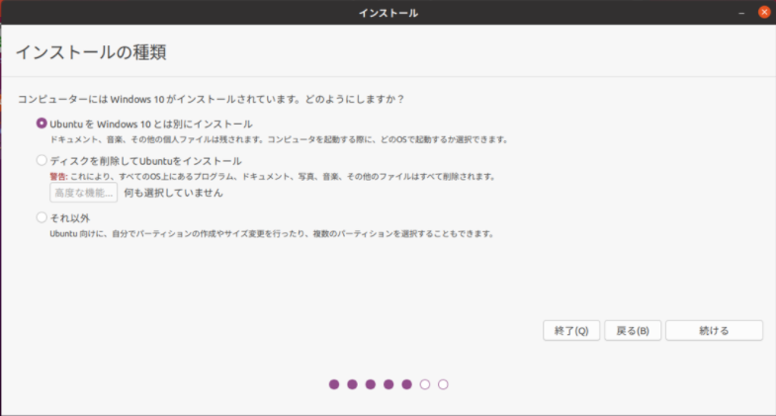Image resolution: width=776 pixels, height=416 pixels.
Task: Select Ubuntu alongside Windows 10 install option
Action: pos(42,124)
